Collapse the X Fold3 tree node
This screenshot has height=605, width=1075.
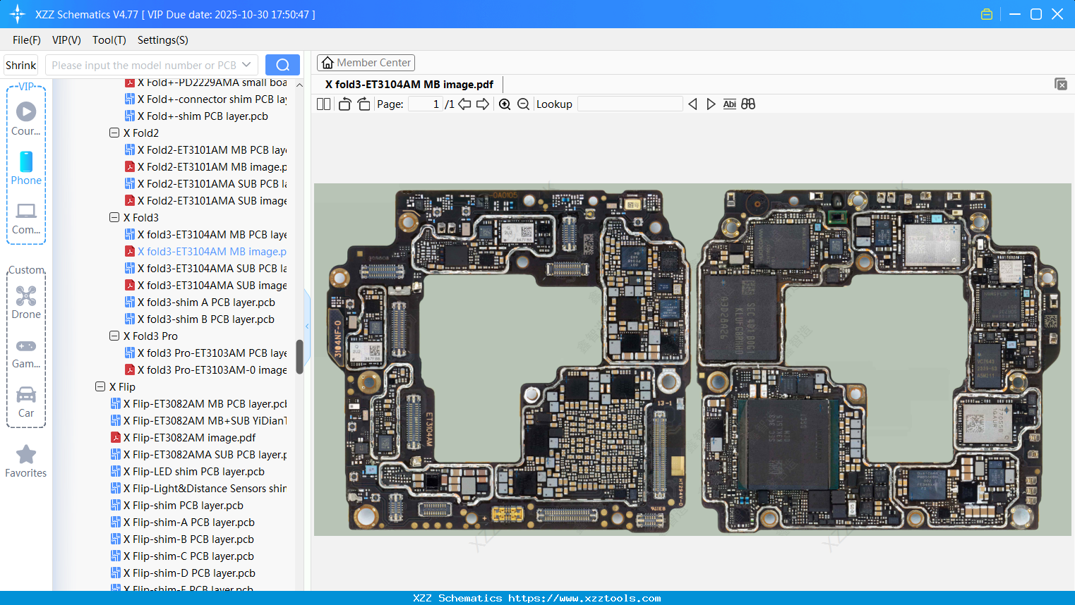click(114, 217)
